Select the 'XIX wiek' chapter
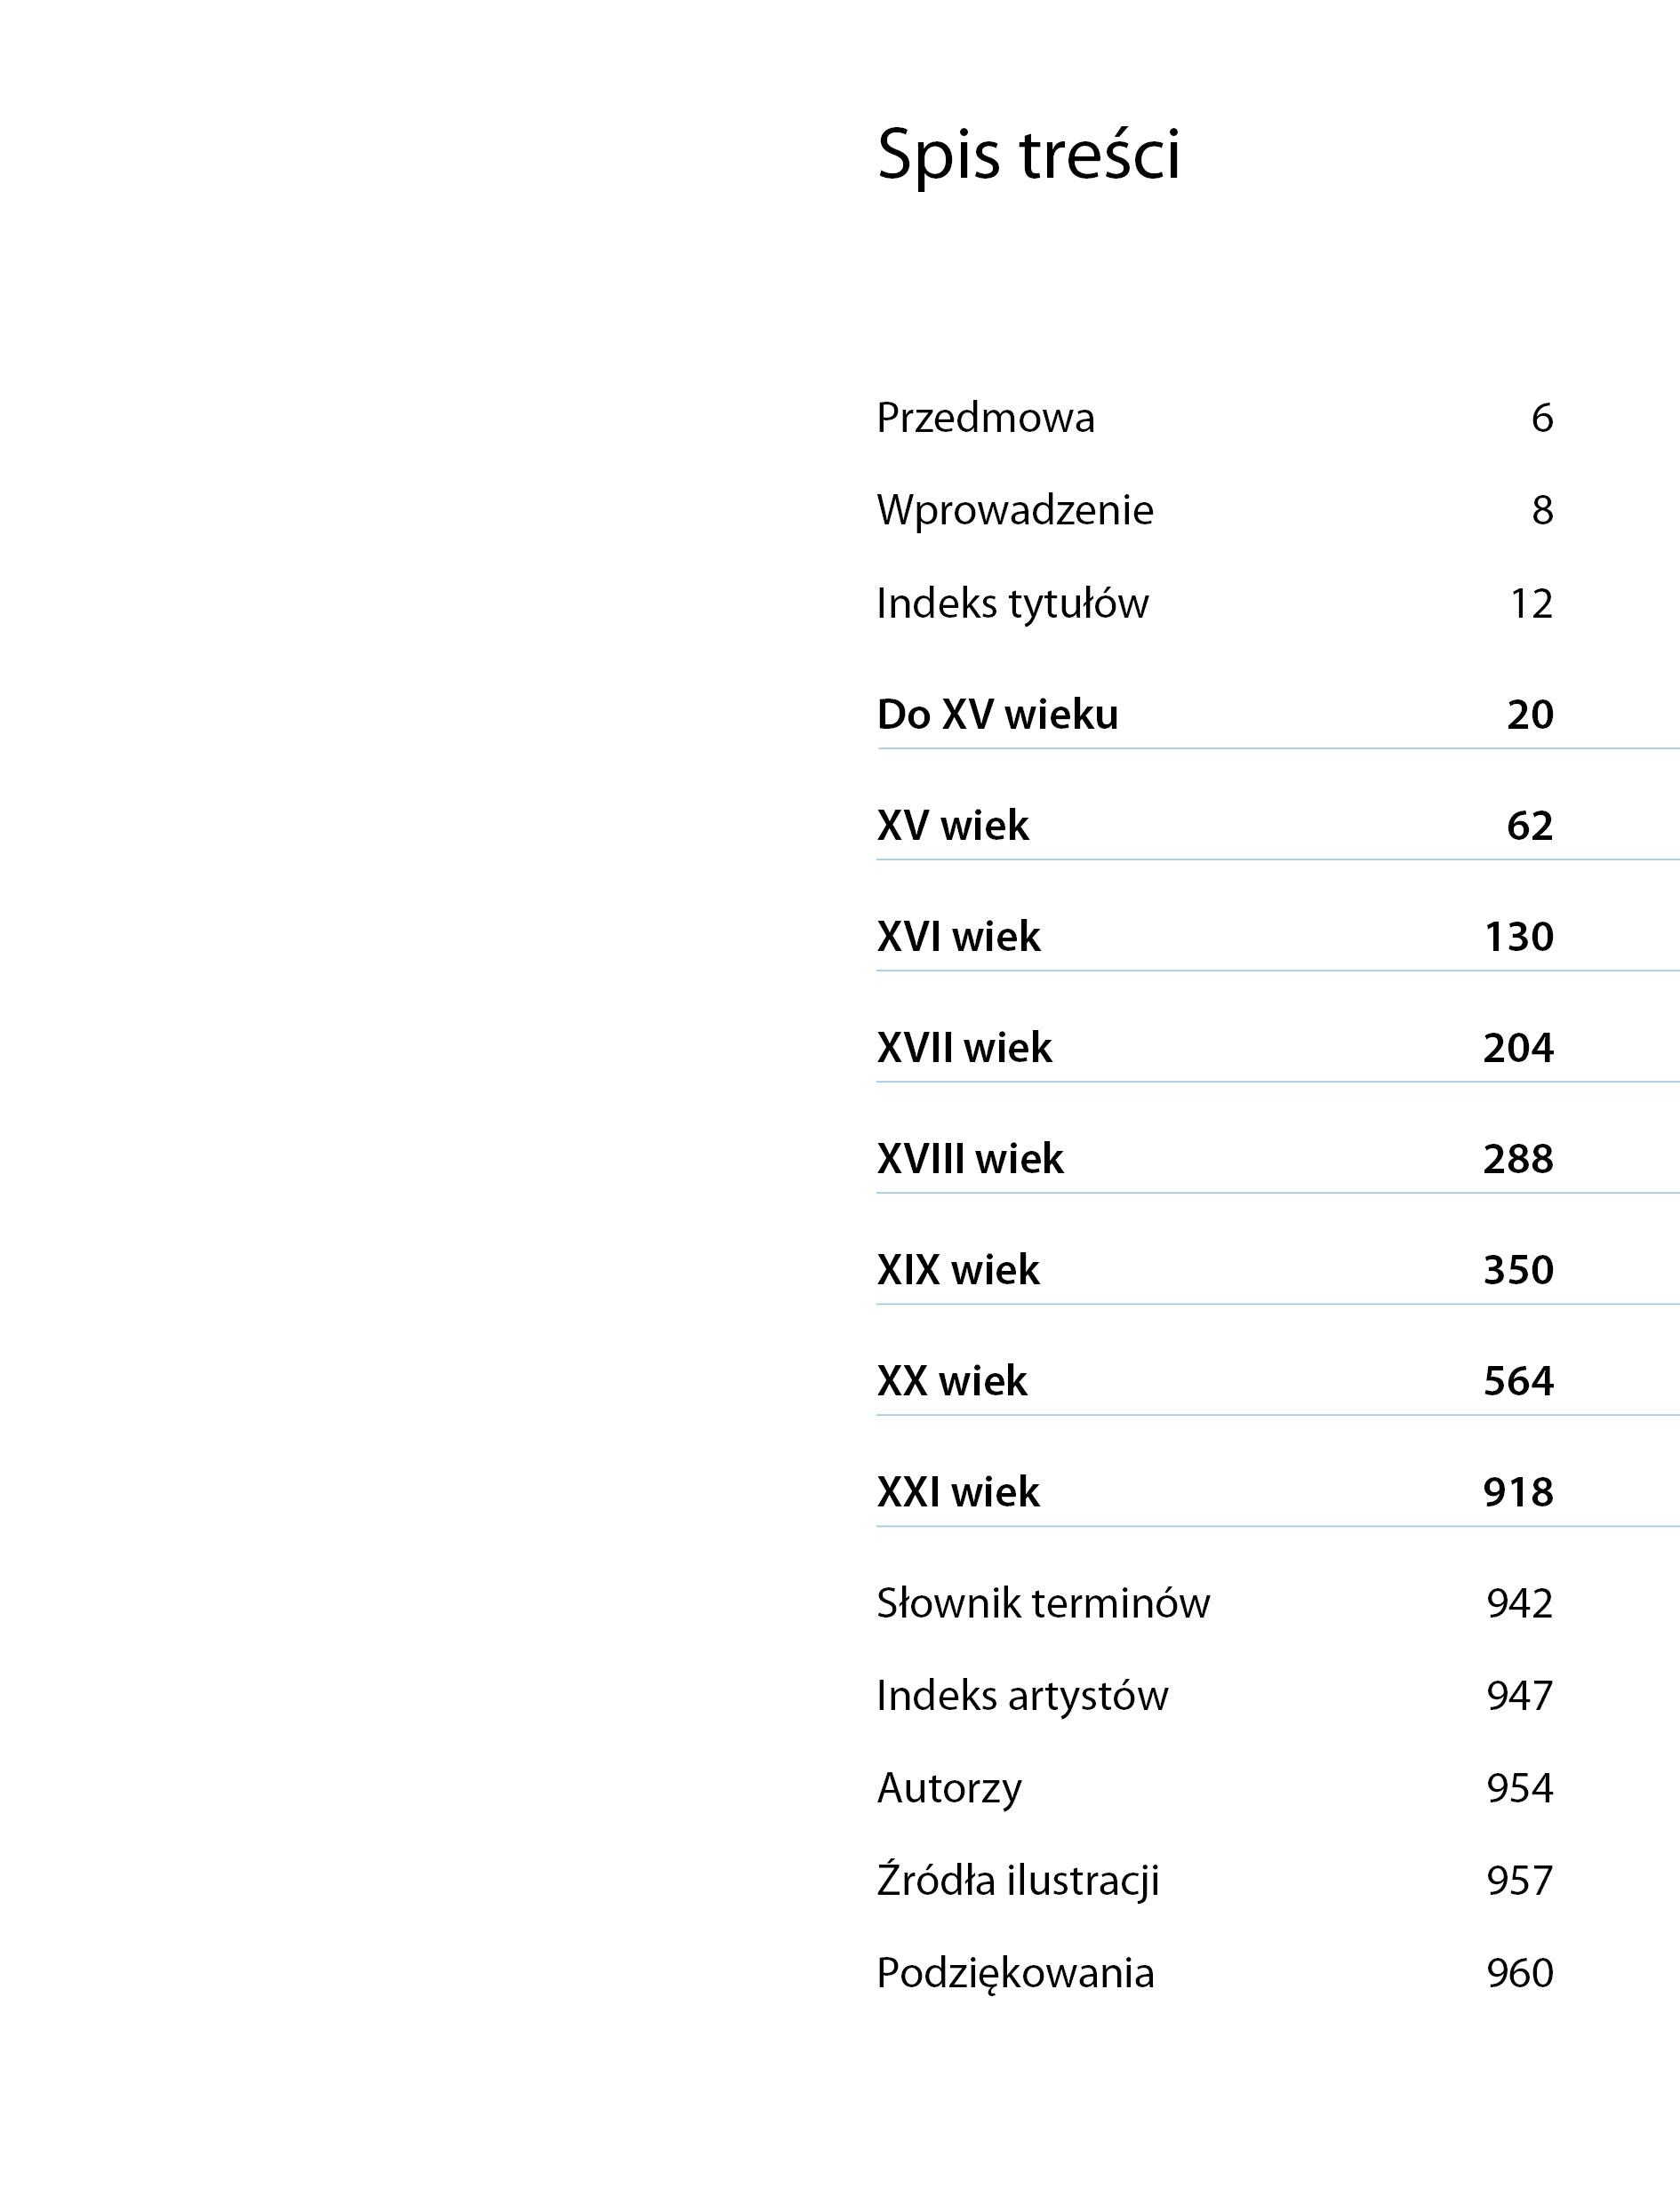The height and width of the screenshot is (2205, 1680). tap(958, 1269)
